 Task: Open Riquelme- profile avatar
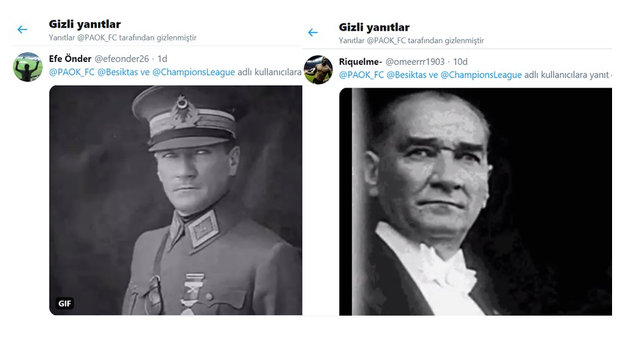(x=318, y=70)
